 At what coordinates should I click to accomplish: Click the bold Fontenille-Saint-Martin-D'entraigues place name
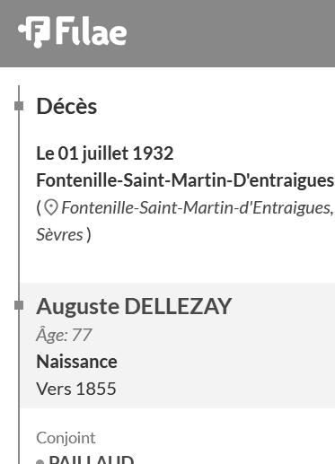185,180
